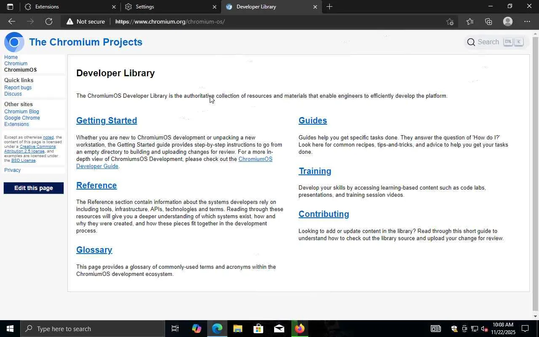Switch to the Settings tab

(170, 7)
